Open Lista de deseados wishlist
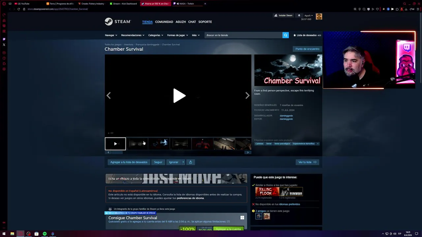Viewport: 422px width, 237px height. pyautogui.click(x=307, y=35)
